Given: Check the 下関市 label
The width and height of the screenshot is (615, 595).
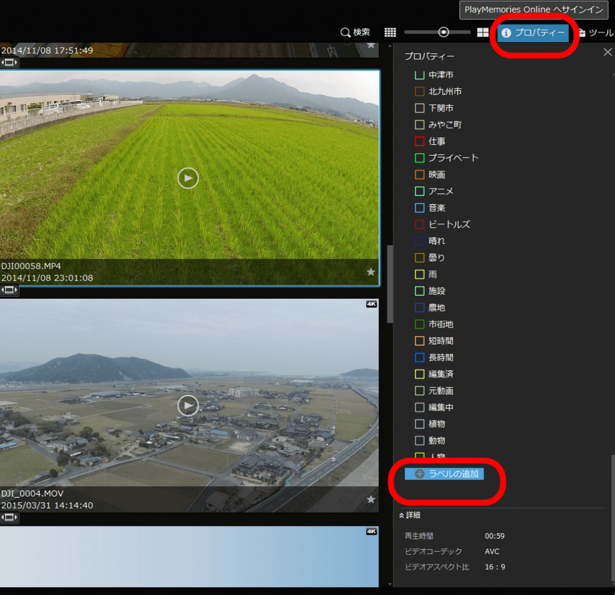Looking at the screenshot, I should pyautogui.click(x=419, y=108).
